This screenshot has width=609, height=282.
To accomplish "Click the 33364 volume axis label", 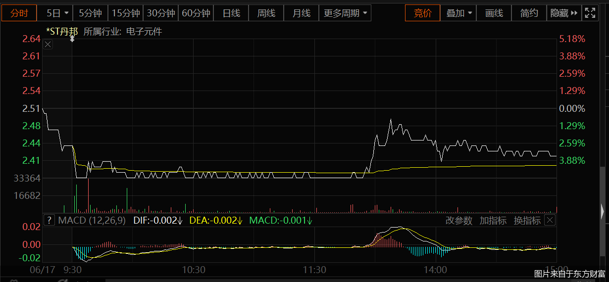I will click(27, 178).
